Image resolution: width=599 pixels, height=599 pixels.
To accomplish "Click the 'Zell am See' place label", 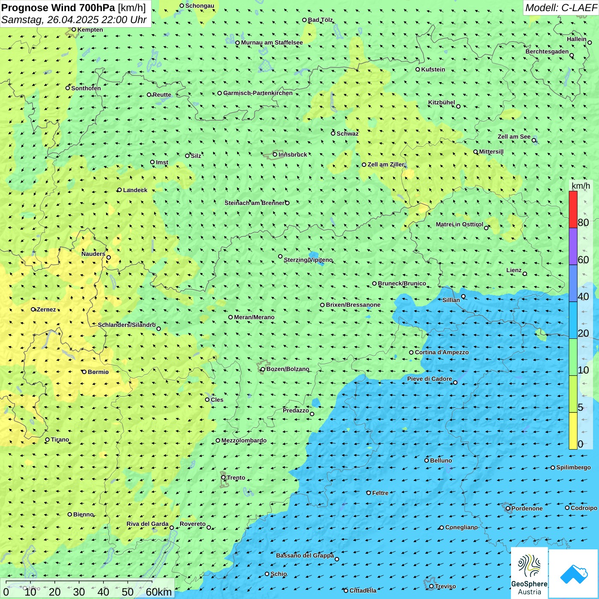I will (514, 136).
